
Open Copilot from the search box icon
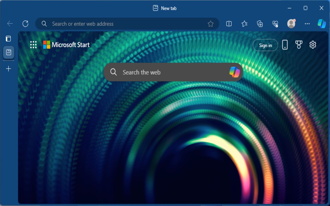click(x=235, y=72)
